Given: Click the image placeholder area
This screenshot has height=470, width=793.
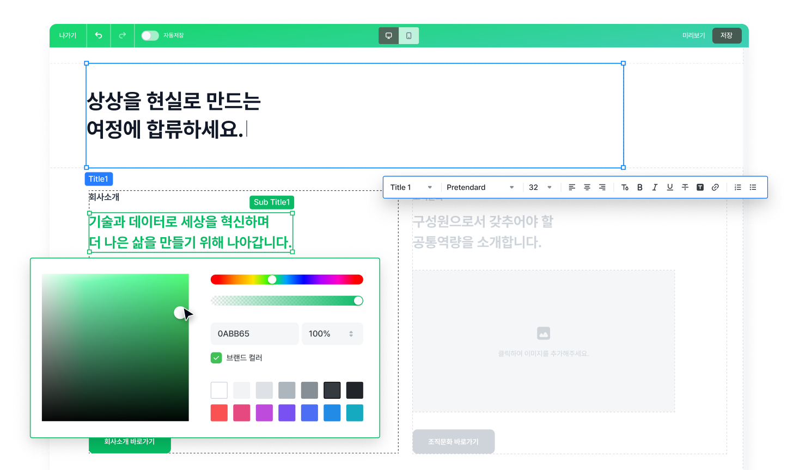Looking at the screenshot, I should [544, 341].
